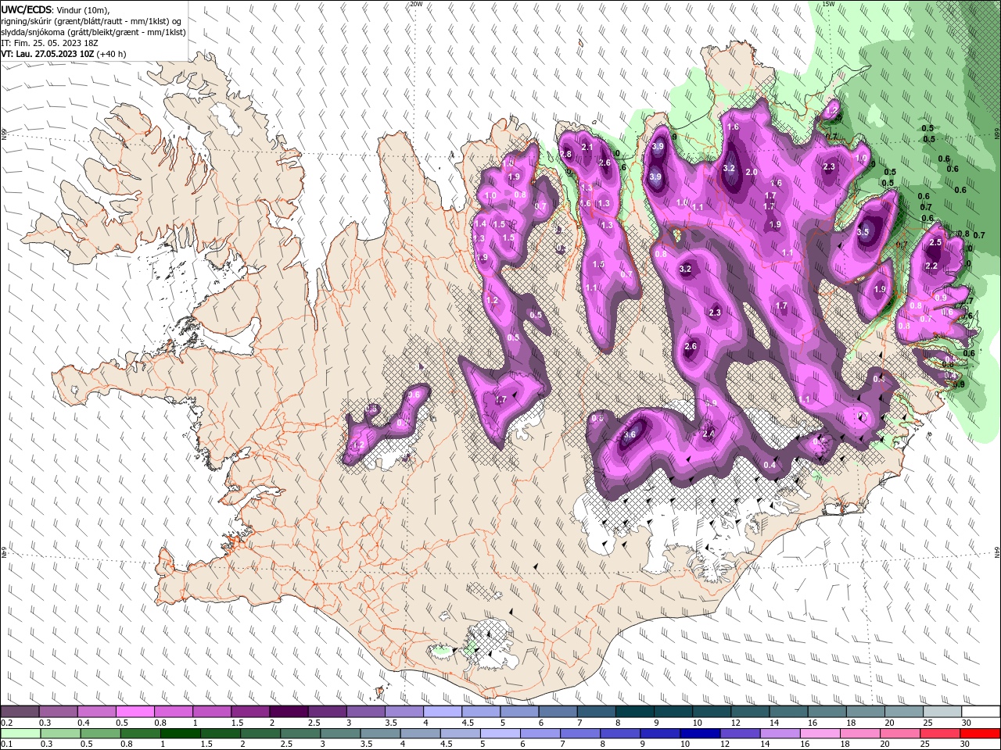This screenshot has width=1001, height=750.
Task: Click the pale grey 25–30 snow legend swatch
Action: pos(942,712)
